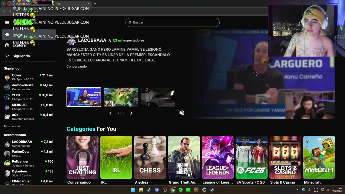The width and height of the screenshot is (345, 194).
Task: Select the Dota game stream thumbnail
Action: (121, 97)
